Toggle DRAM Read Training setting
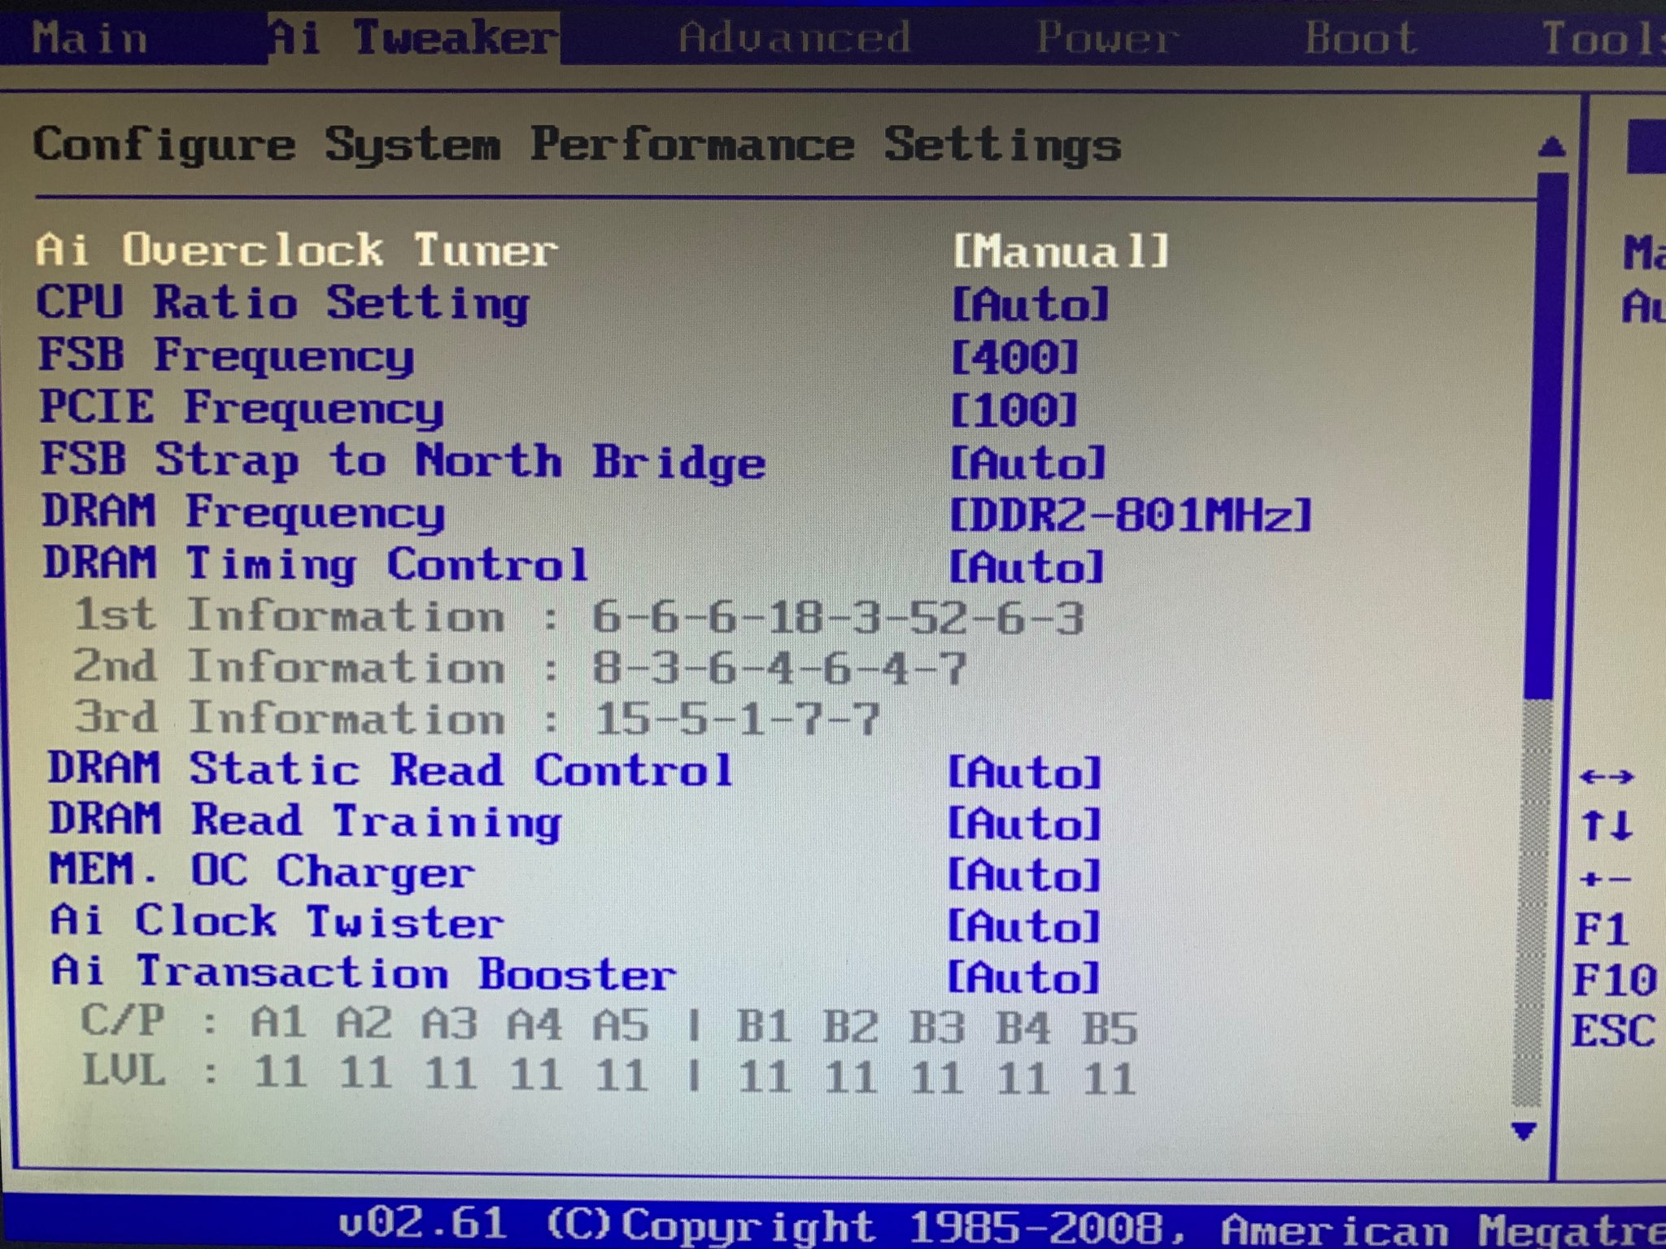The height and width of the screenshot is (1249, 1666). tap(305, 821)
